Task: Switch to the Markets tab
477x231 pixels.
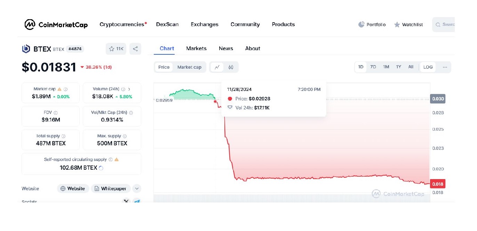Action: pos(196,48)
